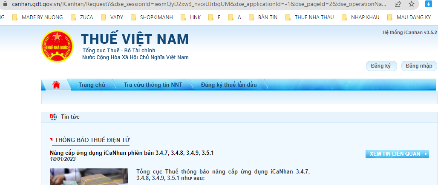This screenshot has height=185, width=438.
Task: Click the XEM TIN LIÊN QUAN button
Action: (x=397, y=154)
